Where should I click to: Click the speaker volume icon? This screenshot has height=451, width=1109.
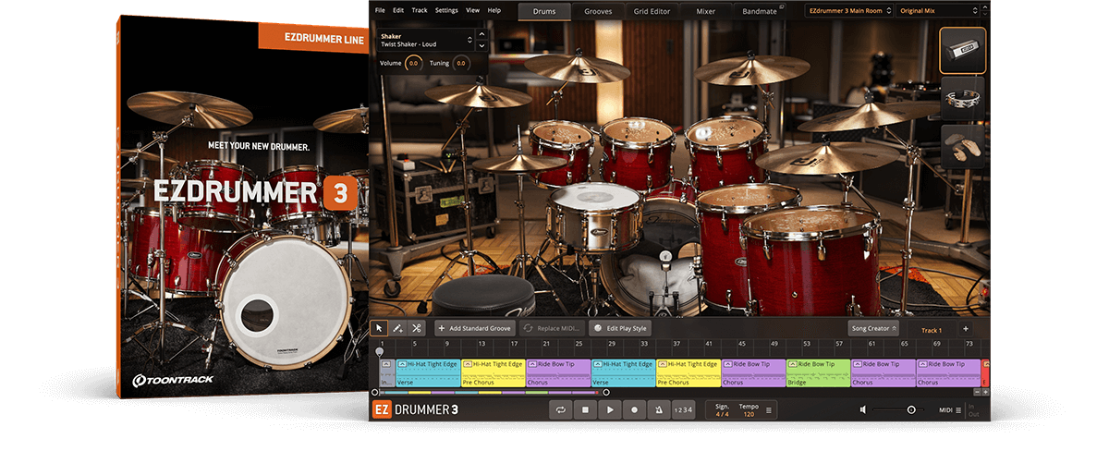862,409
